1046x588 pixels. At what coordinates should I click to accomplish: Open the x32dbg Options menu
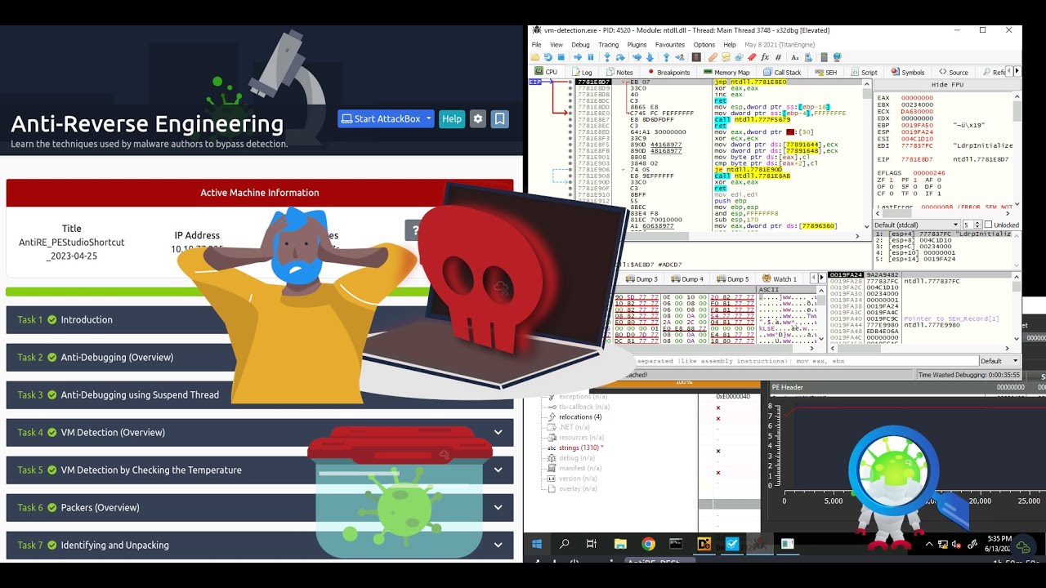pos(704,45)
